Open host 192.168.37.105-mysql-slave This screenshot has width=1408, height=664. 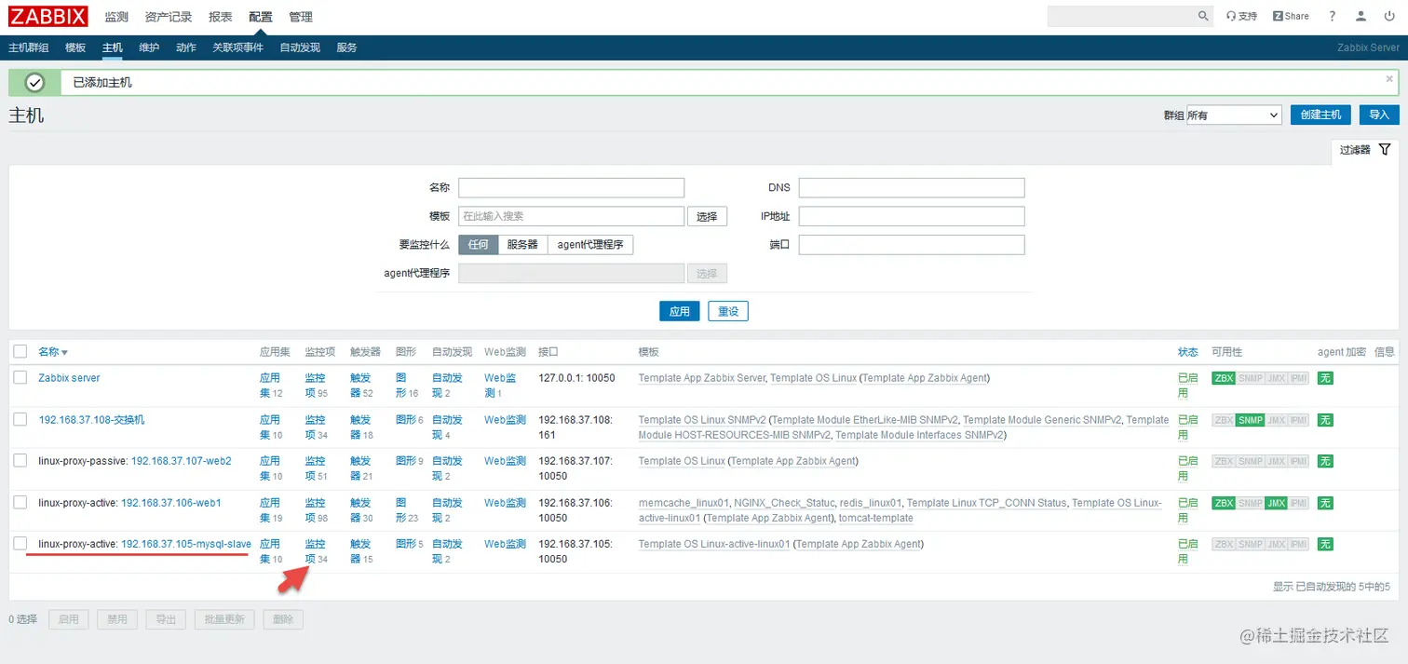[x=186, y=544]
